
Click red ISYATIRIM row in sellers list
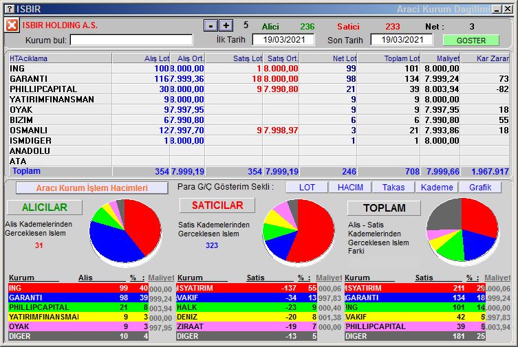tap(247, 288)
